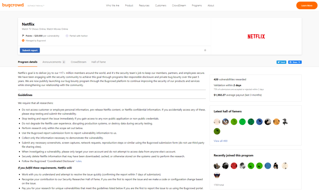Open the Programs menu
Viewport: 319px width, 192px height.
[197, 5]
